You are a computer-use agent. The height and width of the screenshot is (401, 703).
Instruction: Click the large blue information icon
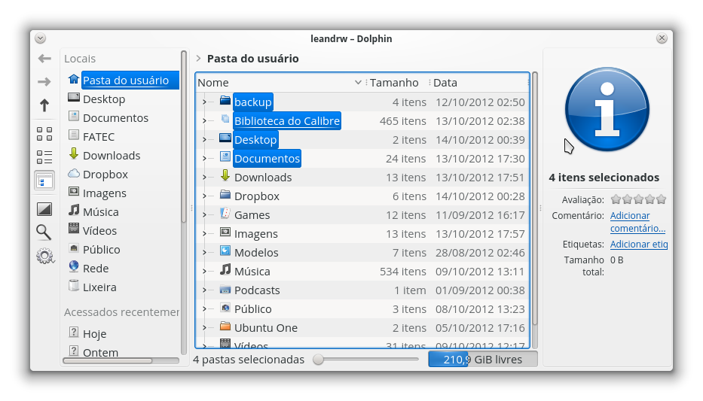point(607,109)
